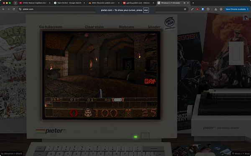Switch to the DNS Records pieter.com tab
The width and height of the screenshot is (251, 156).
(x=104, y=3)
